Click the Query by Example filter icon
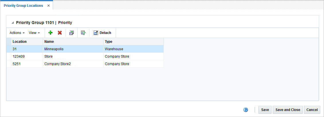 point(83,33)
